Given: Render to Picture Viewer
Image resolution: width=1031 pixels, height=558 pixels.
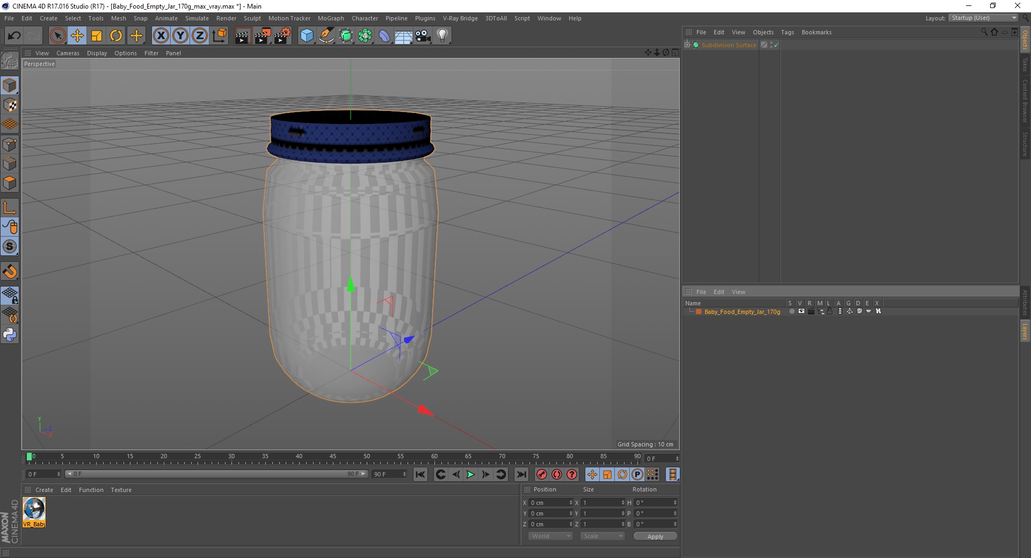Looking at the screenshot, I should pyautogui.click(x=263, y=36).
